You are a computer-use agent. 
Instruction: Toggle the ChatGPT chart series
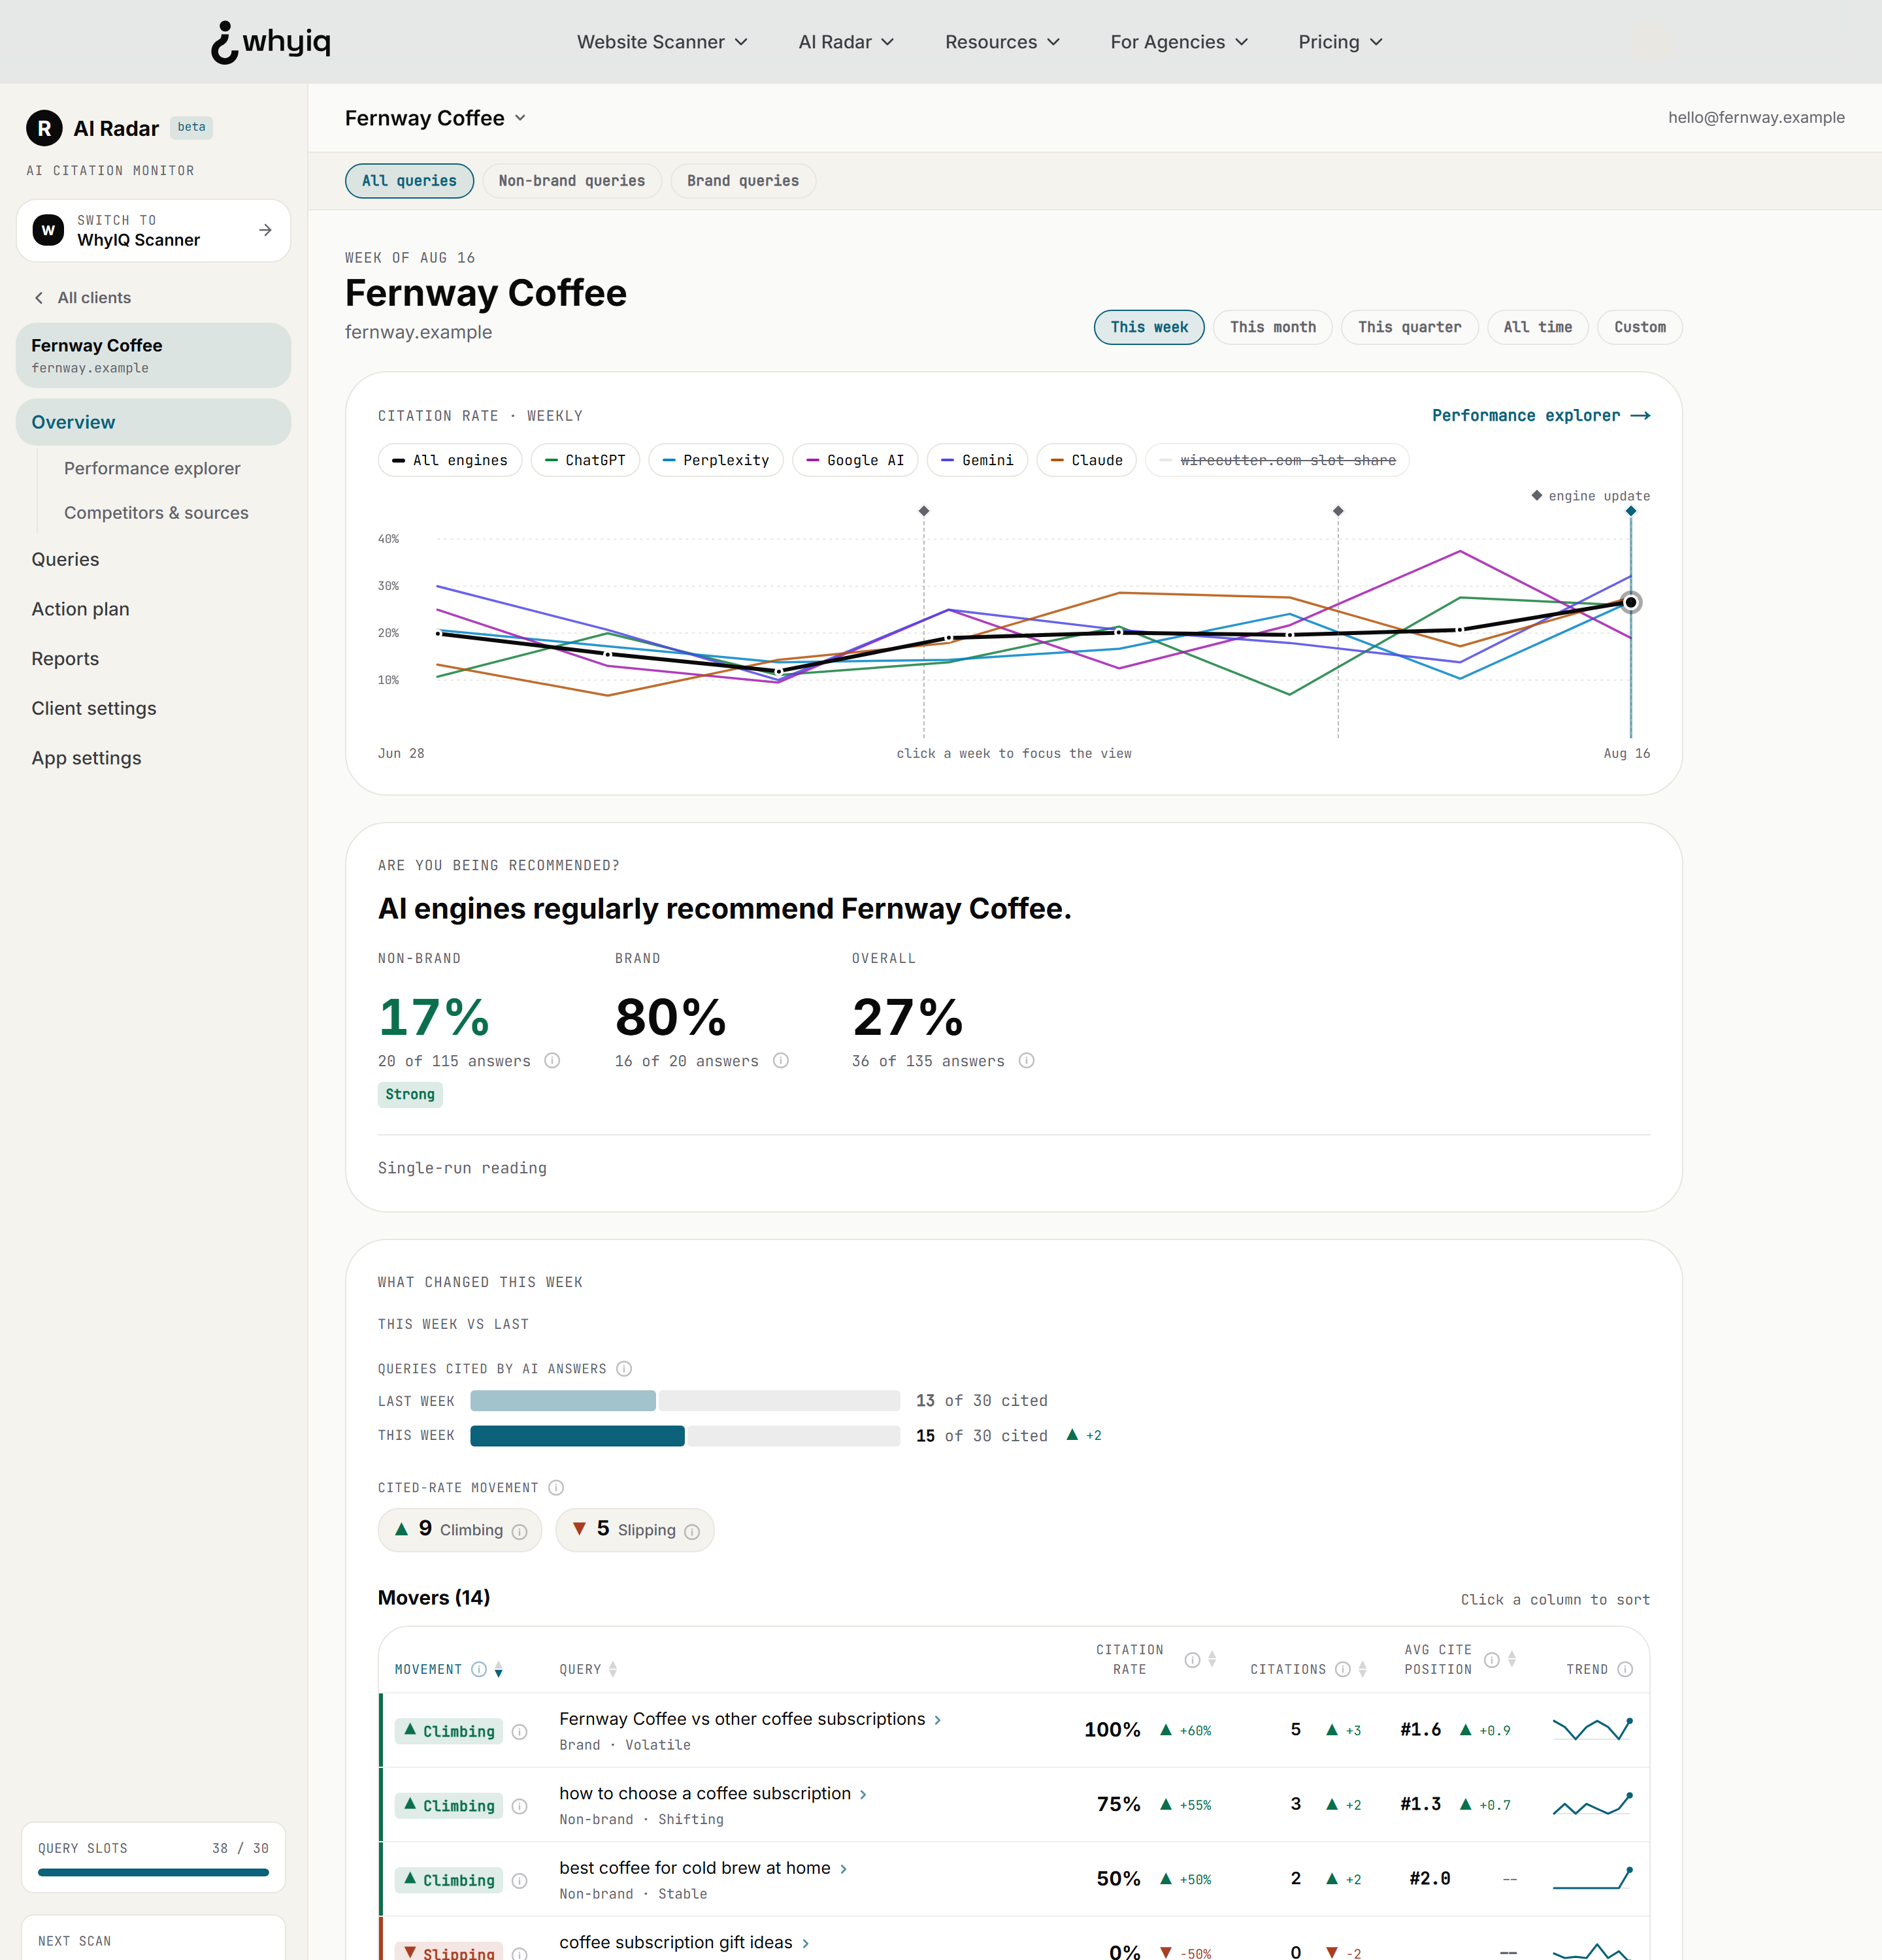click(x=585, y=460)
